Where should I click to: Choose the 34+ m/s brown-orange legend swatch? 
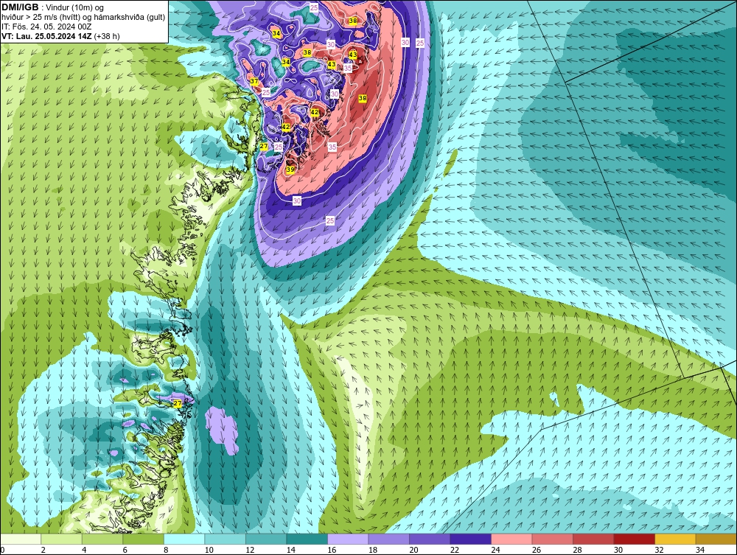tap(716, 539)
